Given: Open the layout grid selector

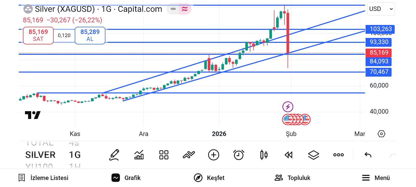Looking at the screenshot, I should point(164,155).
